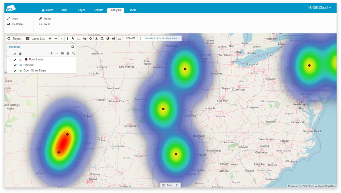Click the measure ruler icon
This screenshot has width=341, height=193.
(119, 38)
